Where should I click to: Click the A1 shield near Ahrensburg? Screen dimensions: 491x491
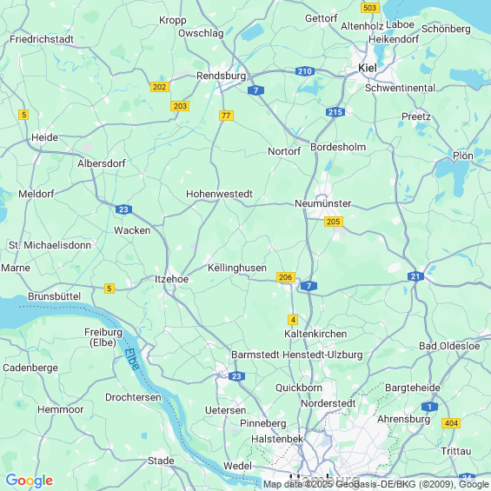point(429,407)
